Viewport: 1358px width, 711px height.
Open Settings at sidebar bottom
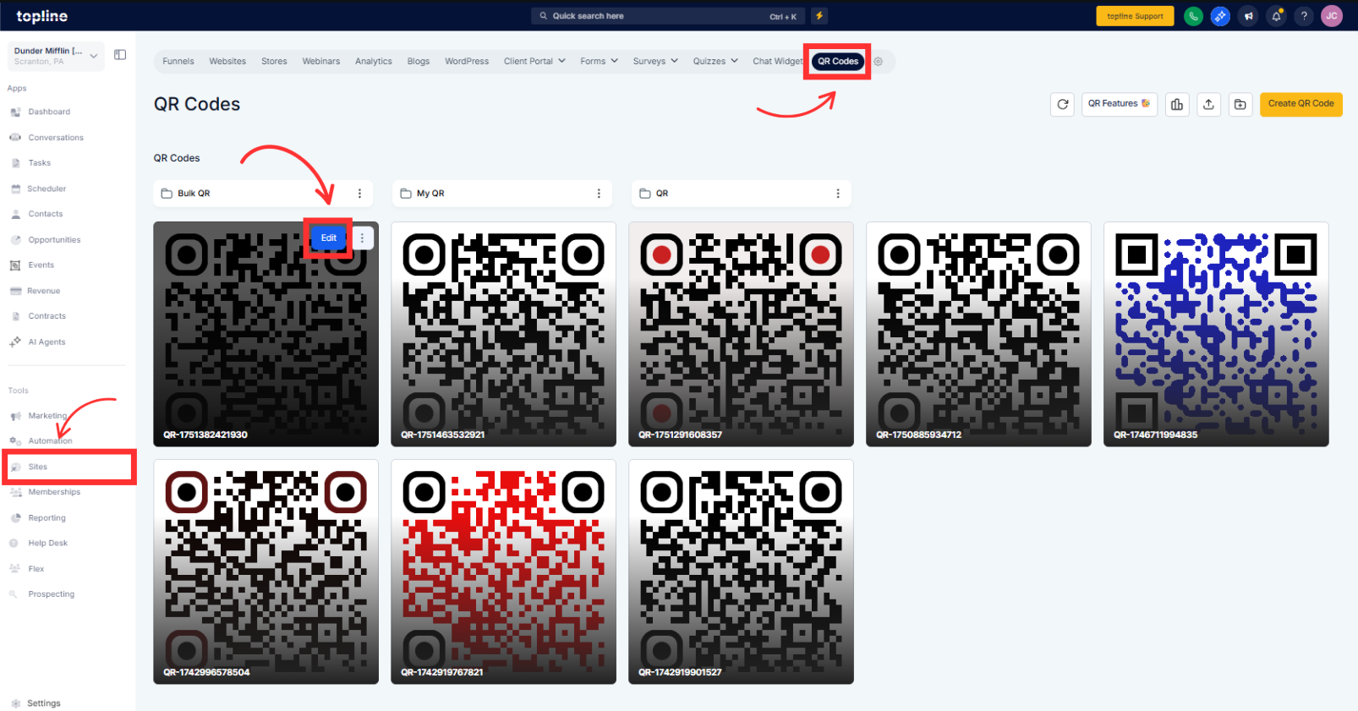pyautogui.click(x=43, y=703)
